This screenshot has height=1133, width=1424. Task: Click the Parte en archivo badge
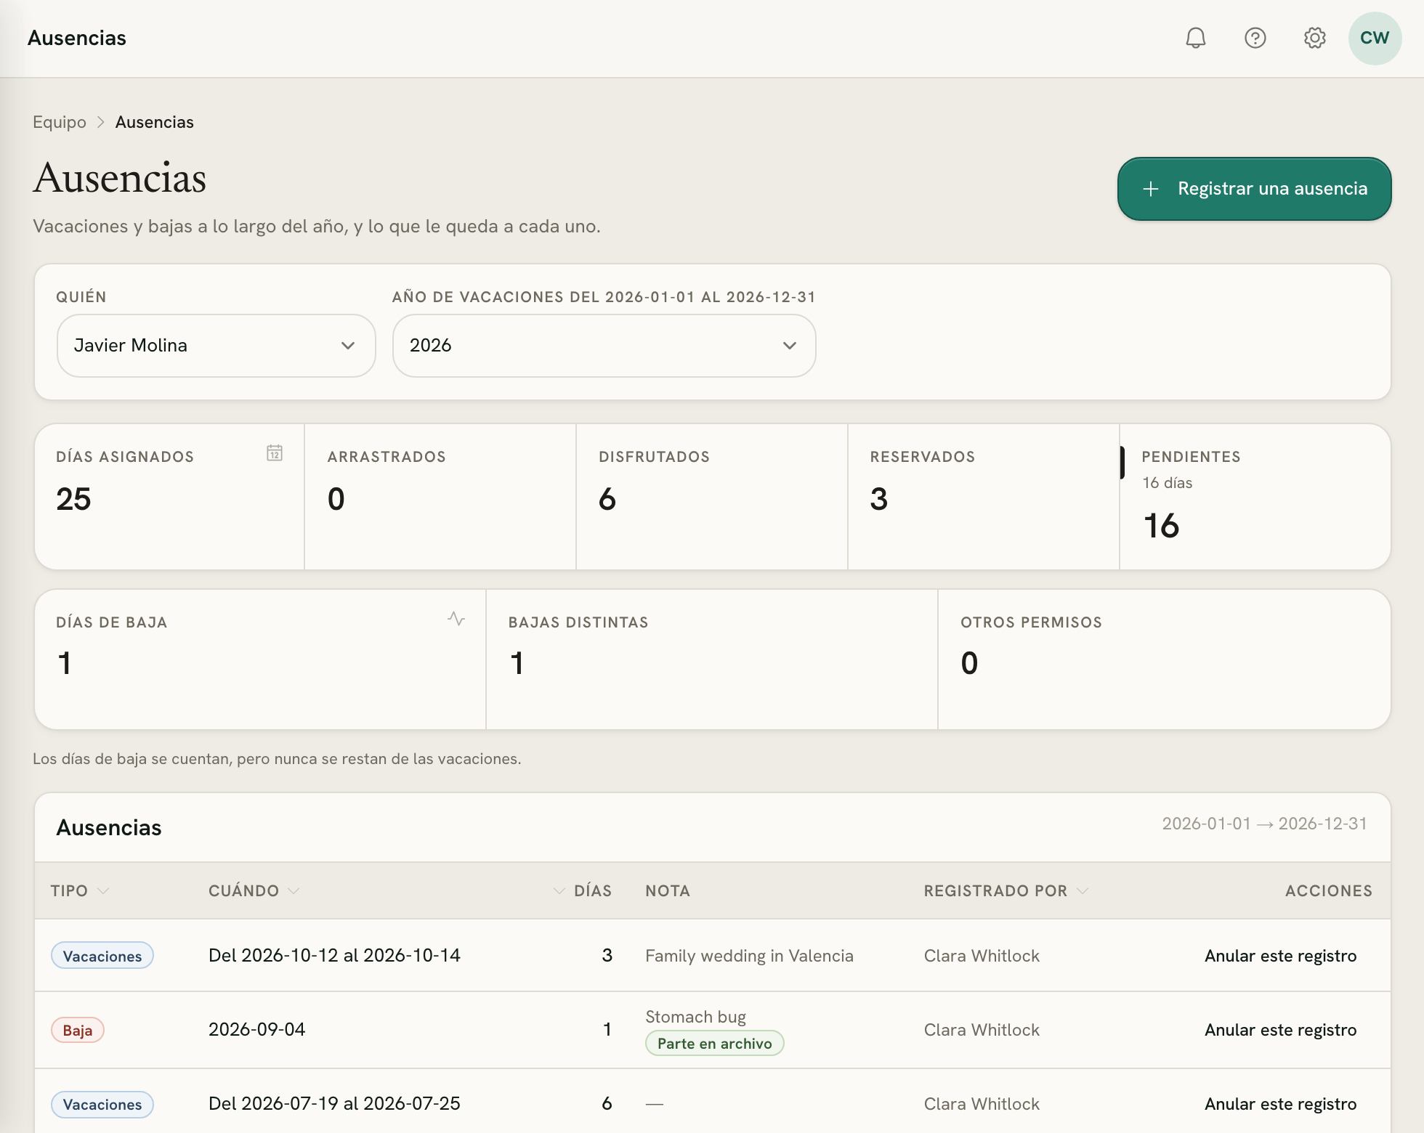(714, 1044)
